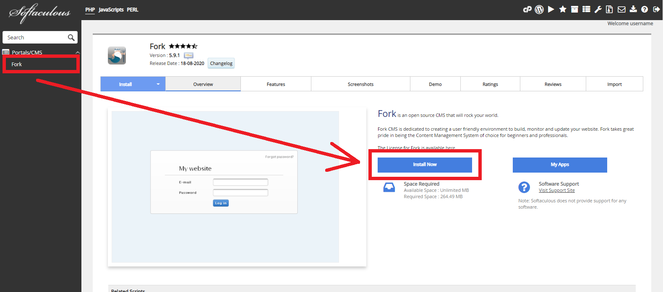Open the cPanel control panel icon
Image resolution: width=663 pixels, height=292 pixels.
click(x=527, y=9)
